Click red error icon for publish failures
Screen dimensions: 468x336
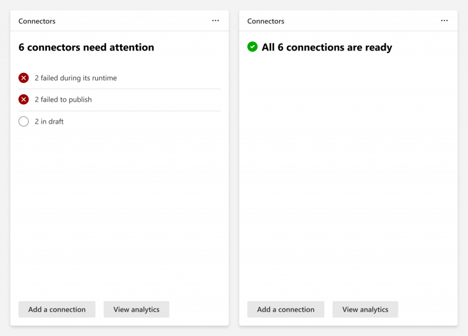[24, 99]
